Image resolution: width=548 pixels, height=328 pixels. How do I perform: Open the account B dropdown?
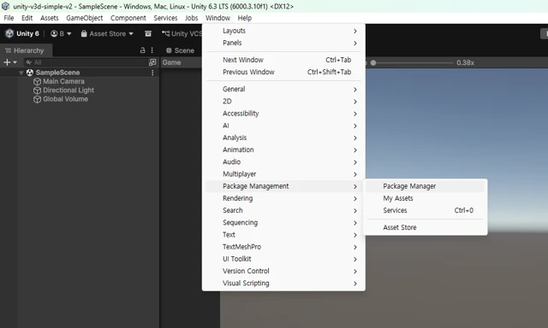61,33
